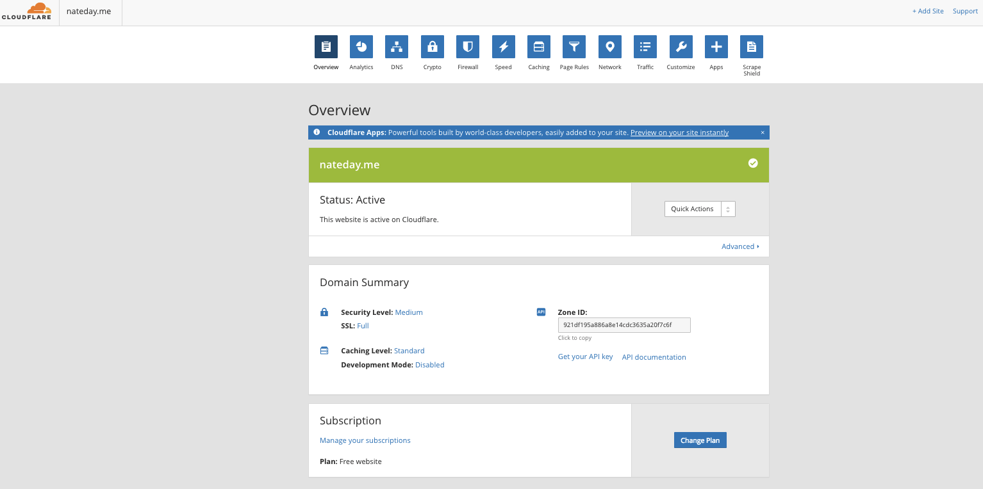The width and height of the screenshot is (983, 489).
Task: Open the Caching drive icon
Action: 539,47
